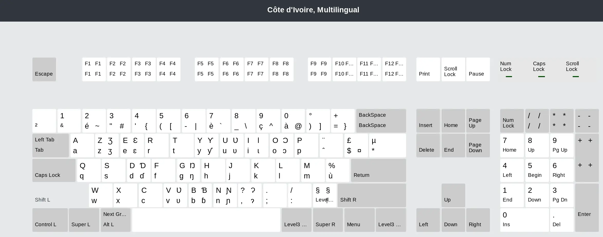This screenshot has width=603, height=237.
Task: Click the Insert key
Action: point(428,121)
